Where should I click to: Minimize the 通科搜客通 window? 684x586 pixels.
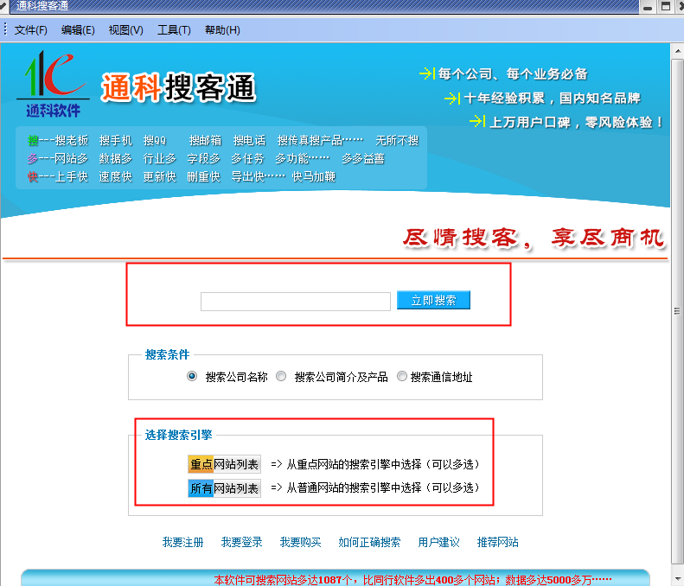click(648, 6)
